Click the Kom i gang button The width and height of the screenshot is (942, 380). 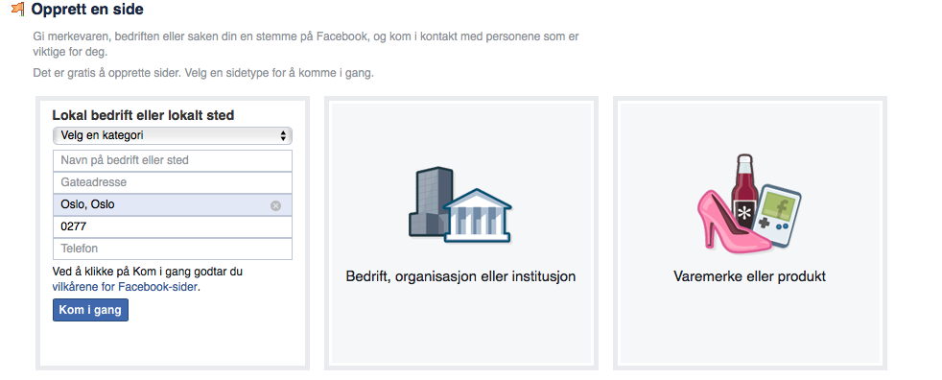click(x=90, y=310)
